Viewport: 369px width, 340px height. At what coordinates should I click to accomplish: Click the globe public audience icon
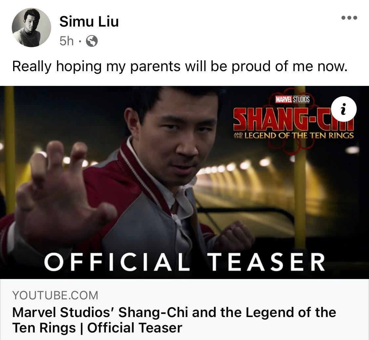click(92, 41)
